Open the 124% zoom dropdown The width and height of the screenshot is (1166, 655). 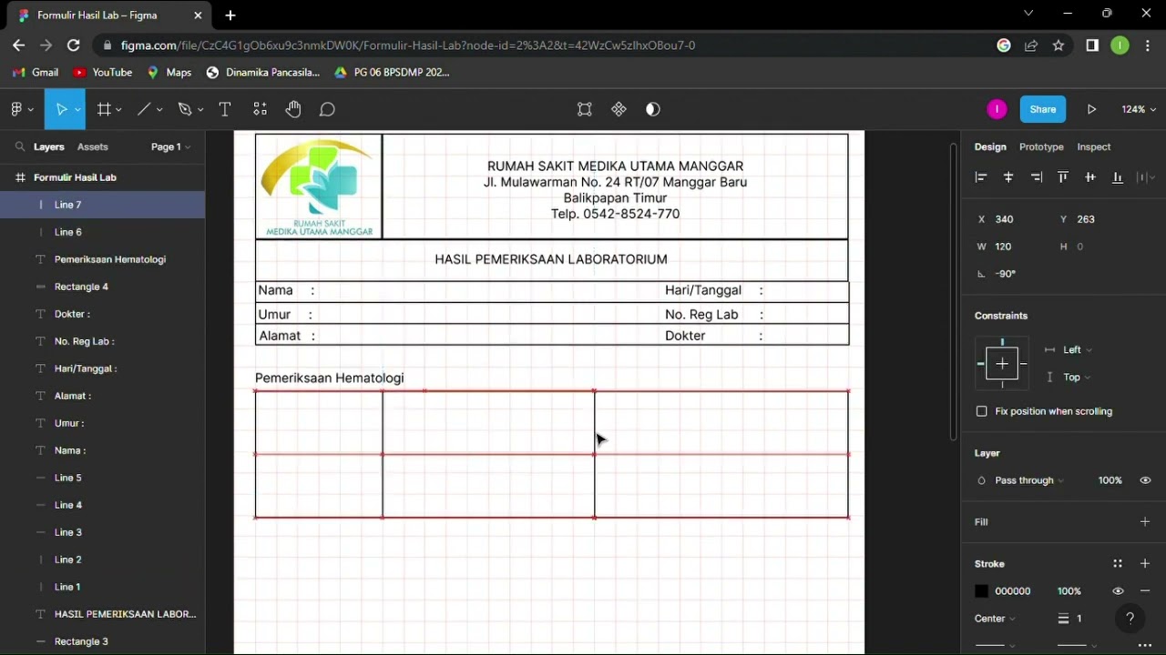pos(1139,109)
